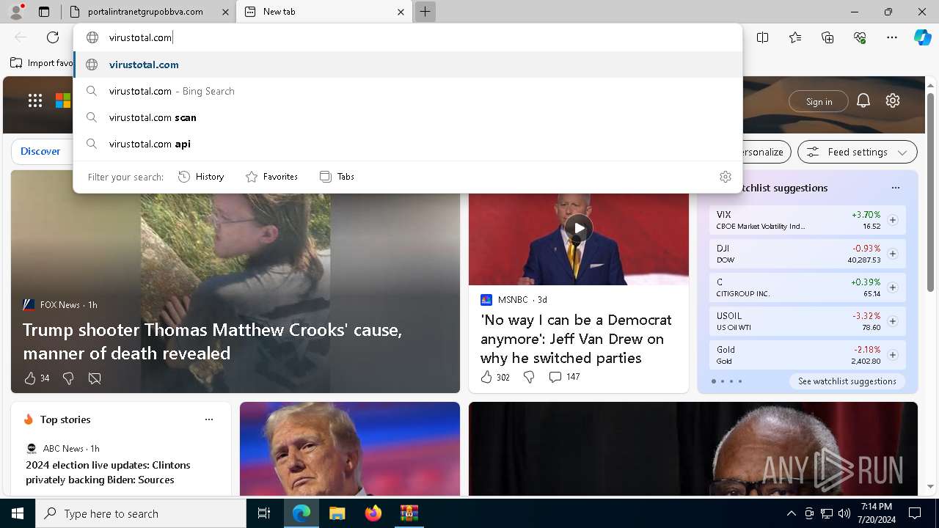Dislike the Trump shooter article
Image resolution: width=939 pixels, height=528 pixels.
(x=68, y=378)
